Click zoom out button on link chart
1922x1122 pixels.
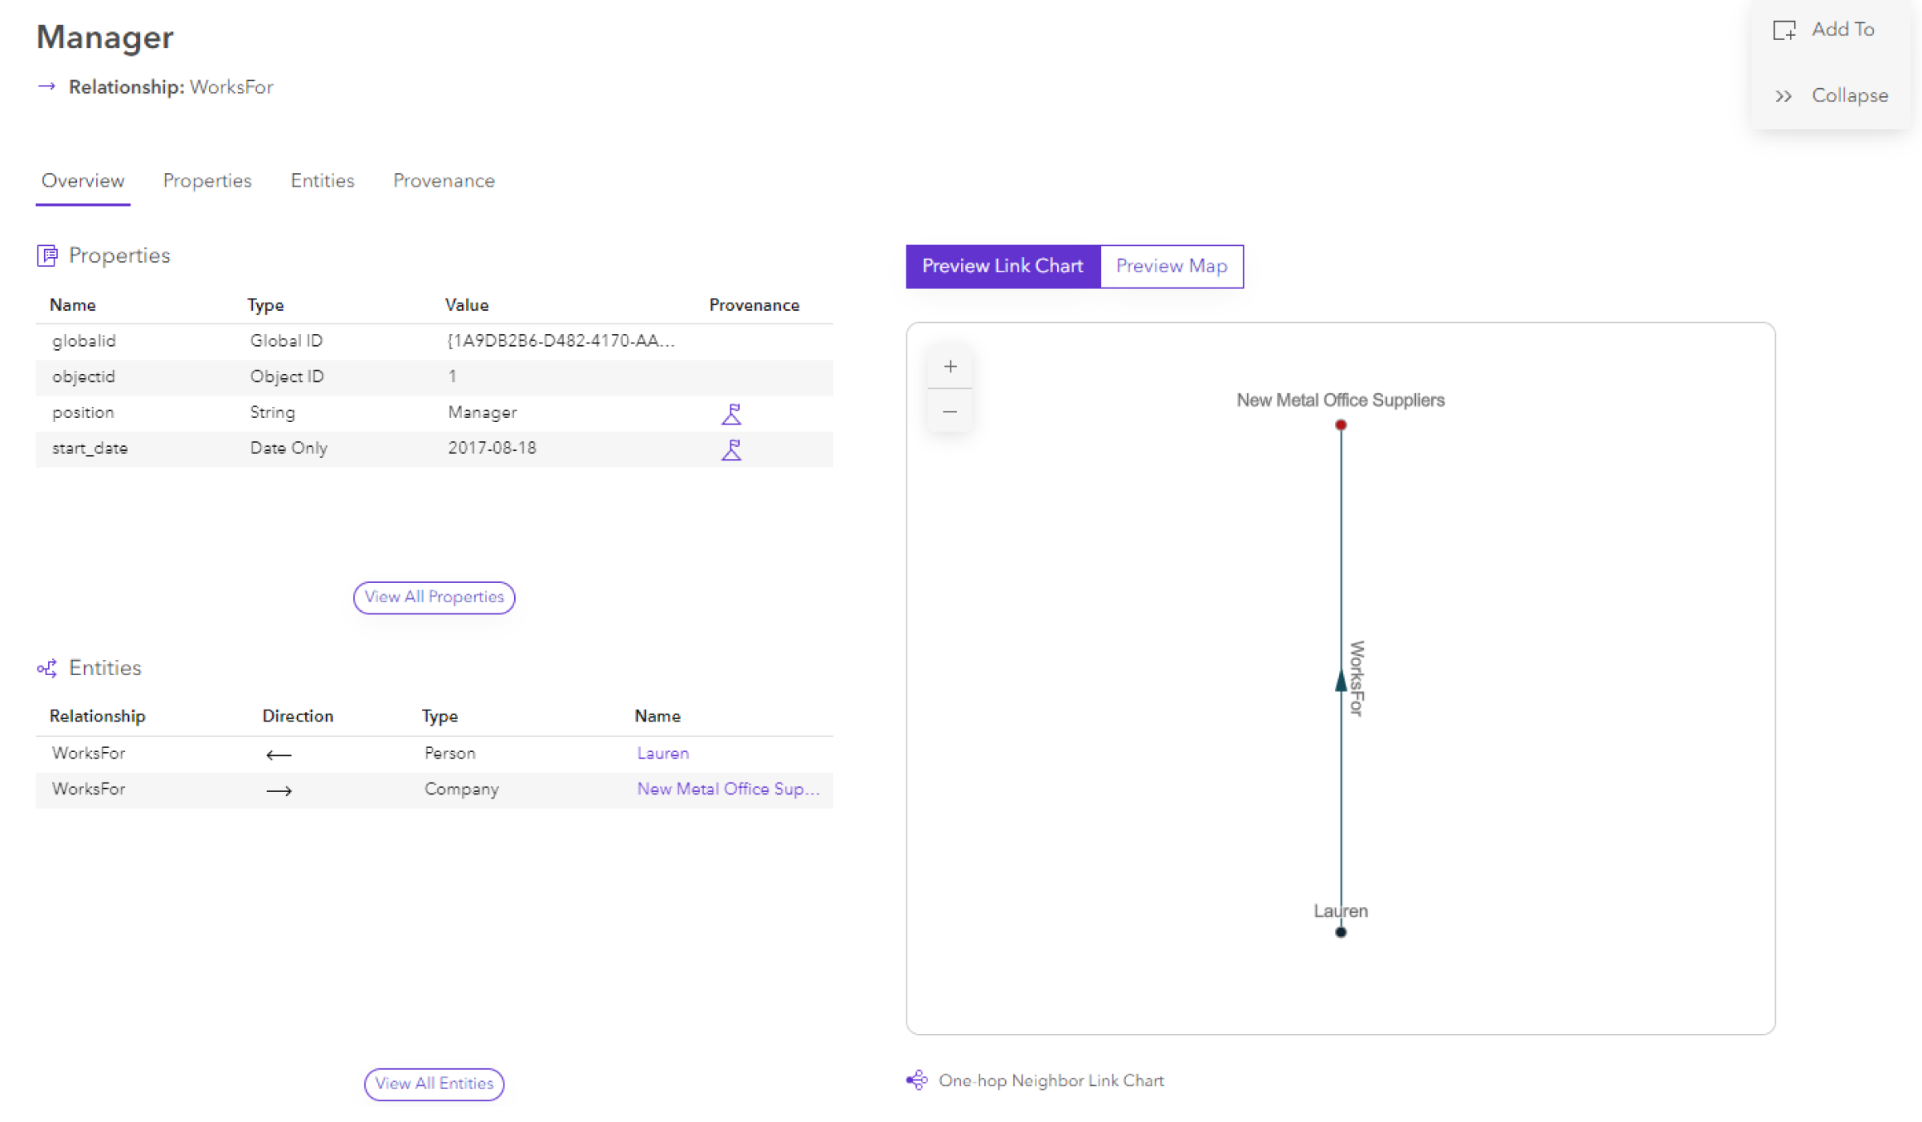[x=951, y=412]
